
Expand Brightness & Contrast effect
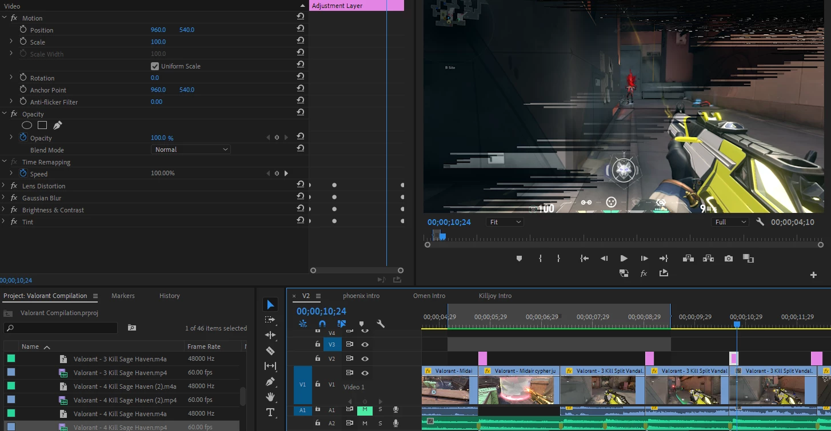[x=4, y=210]
